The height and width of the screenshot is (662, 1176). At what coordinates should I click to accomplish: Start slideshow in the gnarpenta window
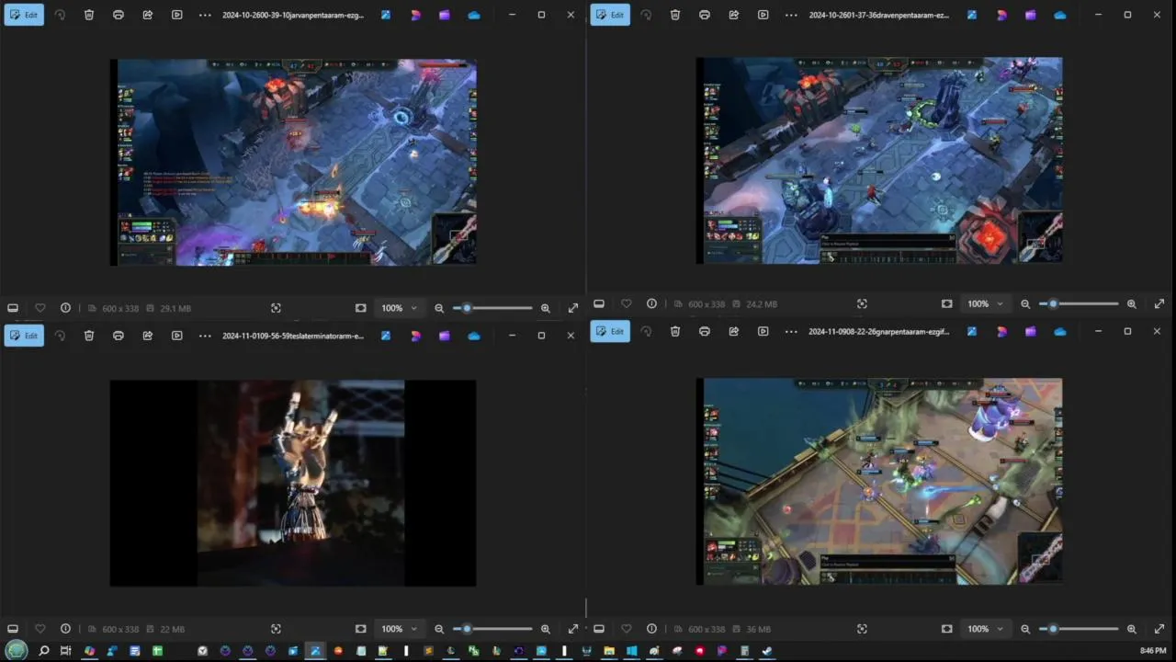tap(763, 331)
